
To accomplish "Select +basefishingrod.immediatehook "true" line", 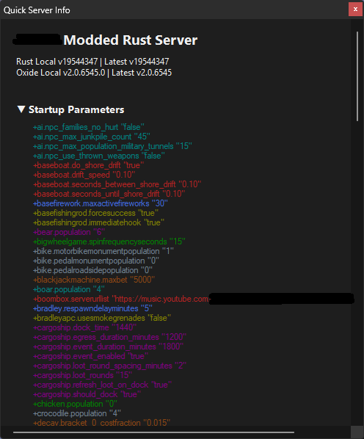I will pyautogui.click(x=98, y=222).
